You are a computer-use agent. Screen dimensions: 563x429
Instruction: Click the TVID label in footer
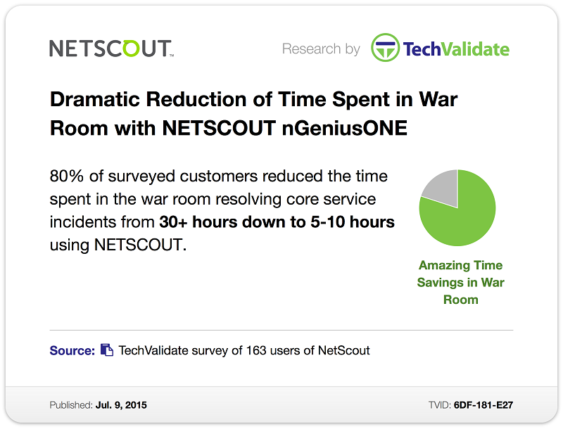point(440,405)
